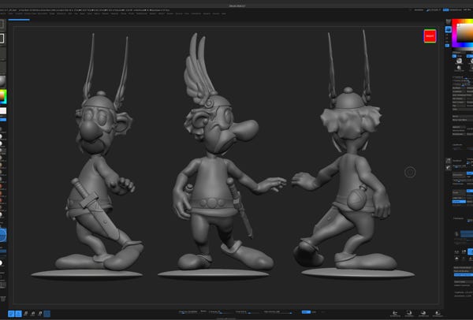Image resolution: width=473 pixels, height=320 pixels.
Task: Click the blue highlighted button in the top-right bar
Action: 446,10
